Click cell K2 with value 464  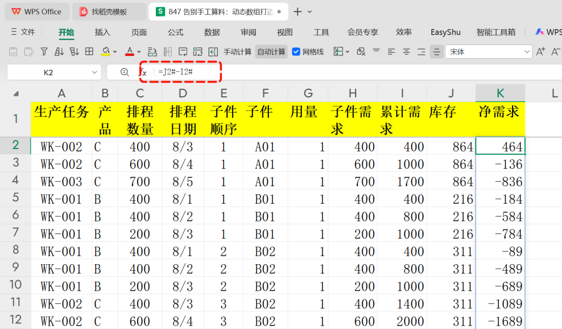tap(501, 147)
